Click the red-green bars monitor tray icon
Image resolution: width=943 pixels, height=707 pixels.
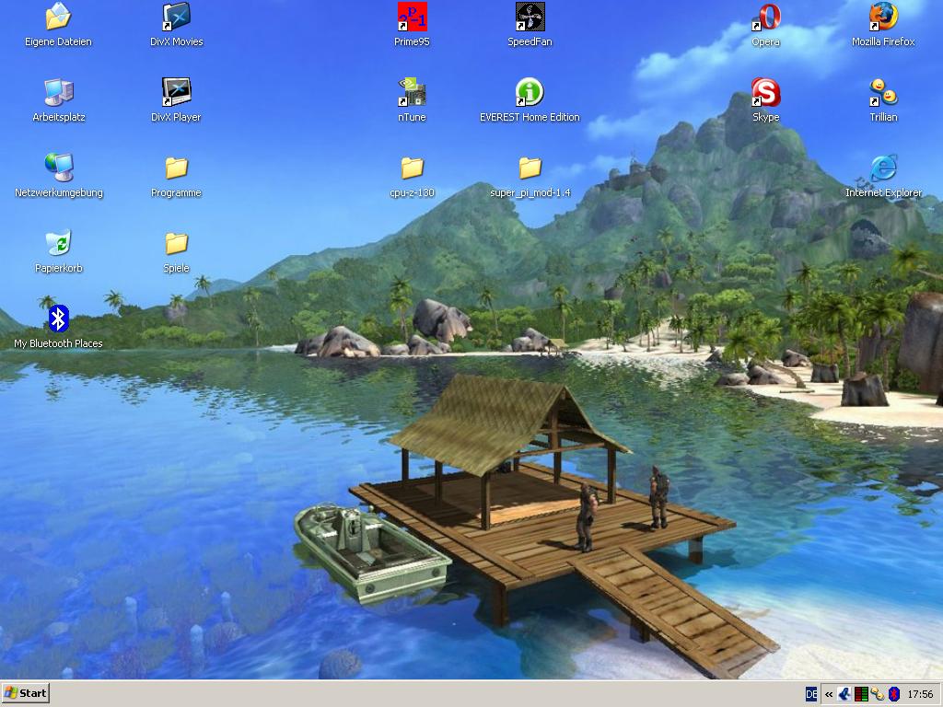[x=861, y=694]
